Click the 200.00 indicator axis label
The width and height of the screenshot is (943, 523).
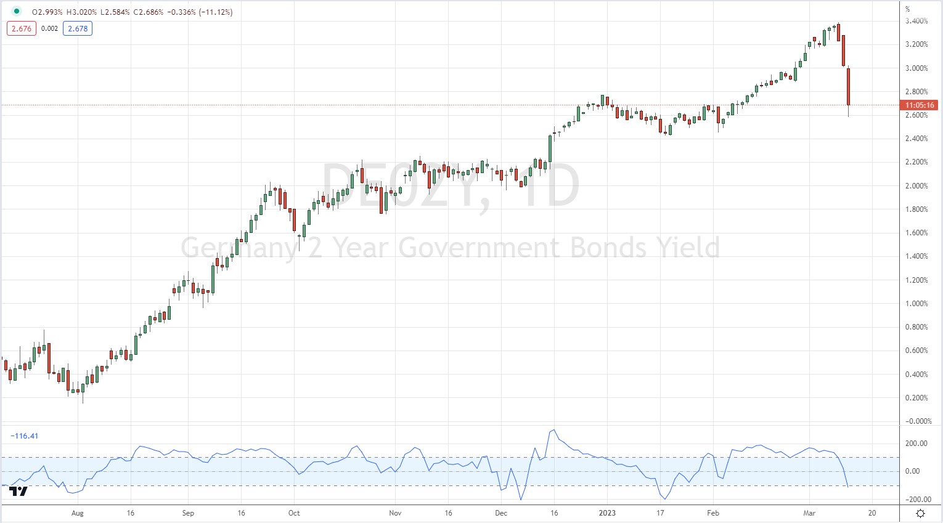tap(916, 444)
